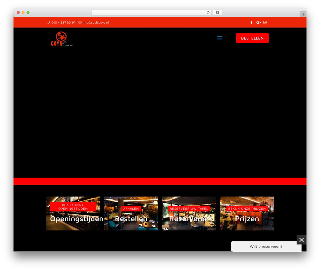Open the Bestellen afhalen card
320x271 pixels.
click(x=131, y=213)
